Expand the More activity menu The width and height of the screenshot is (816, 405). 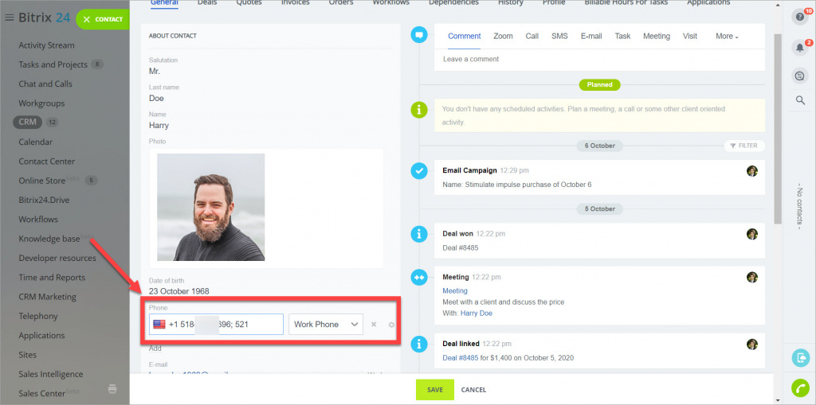point(727,36)
